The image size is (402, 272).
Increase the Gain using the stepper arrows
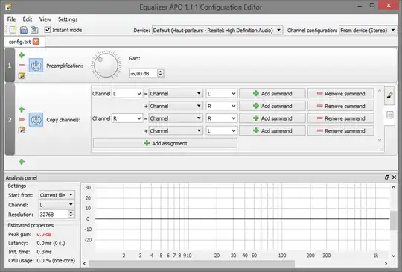[161, 72]
